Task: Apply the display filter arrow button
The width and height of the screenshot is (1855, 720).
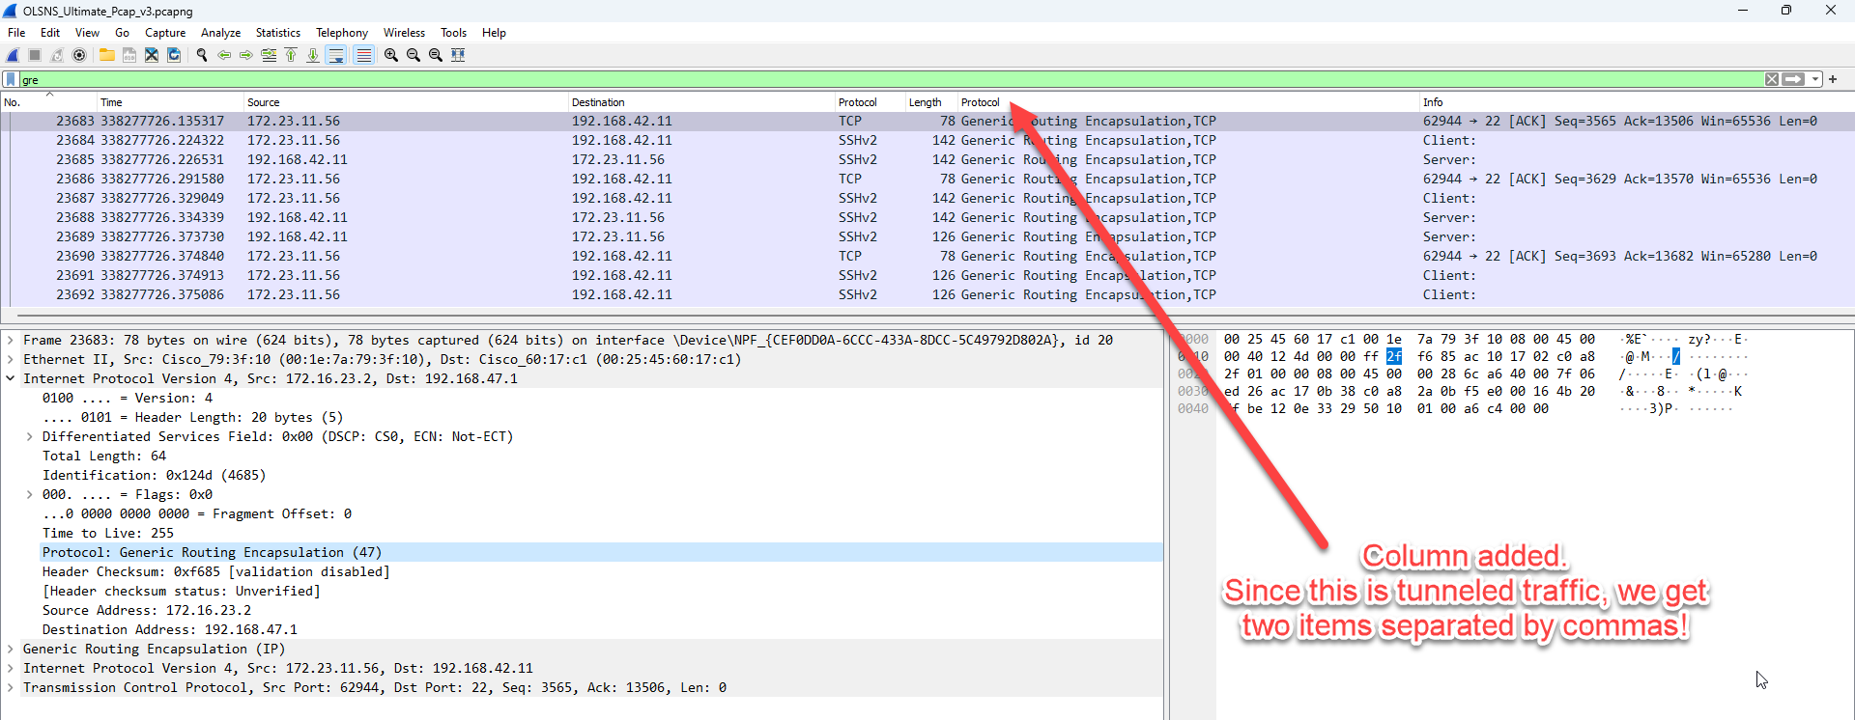Action: click(x=1793, y=79)
